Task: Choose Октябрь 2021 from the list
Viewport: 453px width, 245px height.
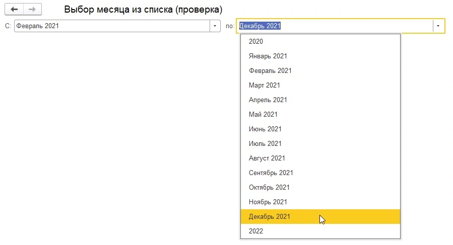Action: tap(269, 188)
